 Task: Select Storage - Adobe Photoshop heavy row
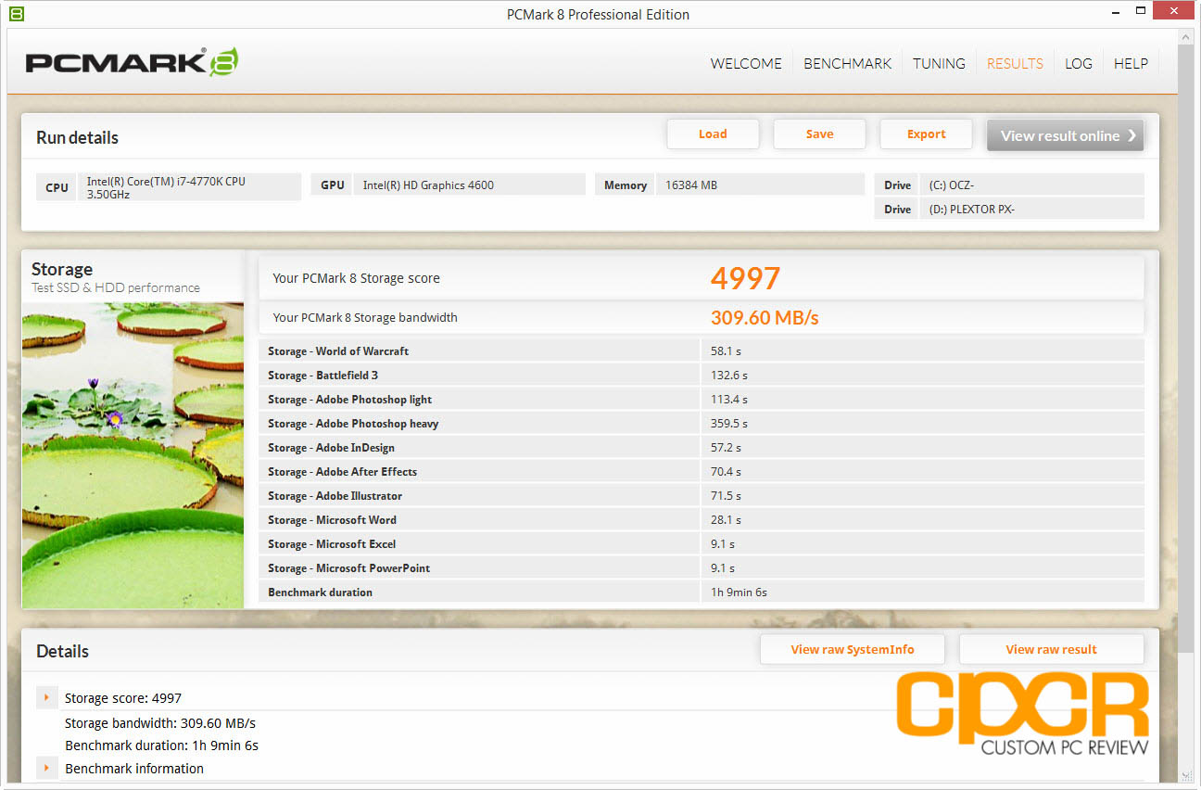pyautogui.click(x=702, y=423)
